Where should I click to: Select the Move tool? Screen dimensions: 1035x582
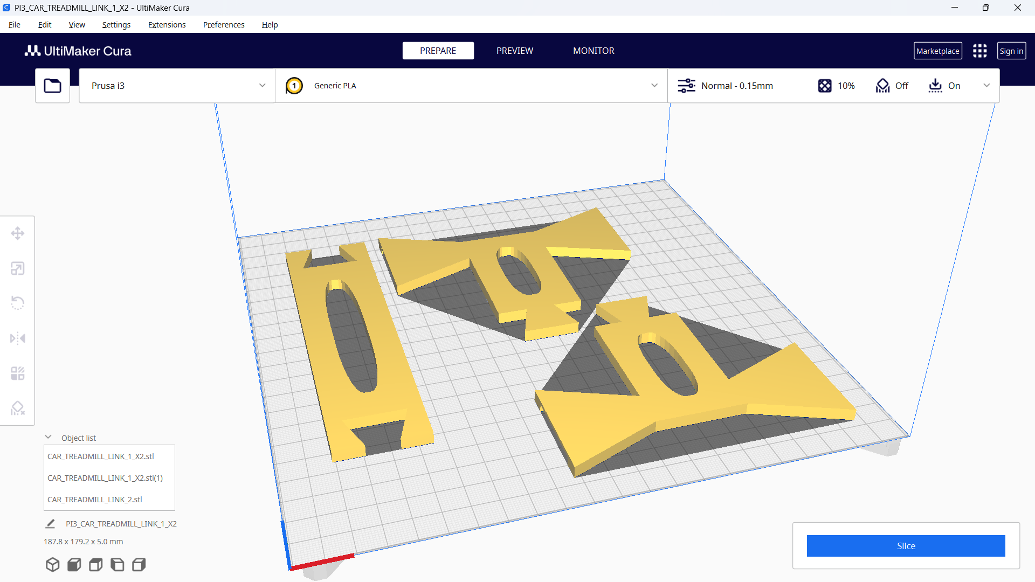click(18, 233)
